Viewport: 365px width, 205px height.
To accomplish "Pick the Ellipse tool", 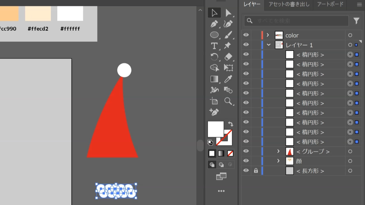I will pyautogui.click(x=214, y=35).
